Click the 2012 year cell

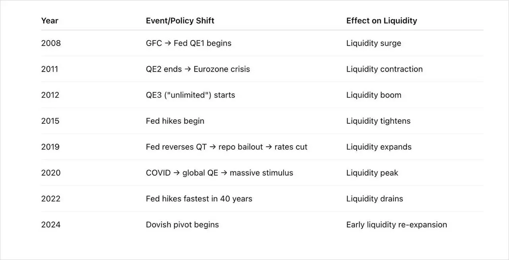click(50, 95)
